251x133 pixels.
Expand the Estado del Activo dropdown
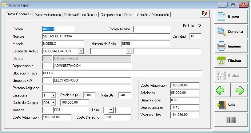pyautogui.click(x=81, y=51)
